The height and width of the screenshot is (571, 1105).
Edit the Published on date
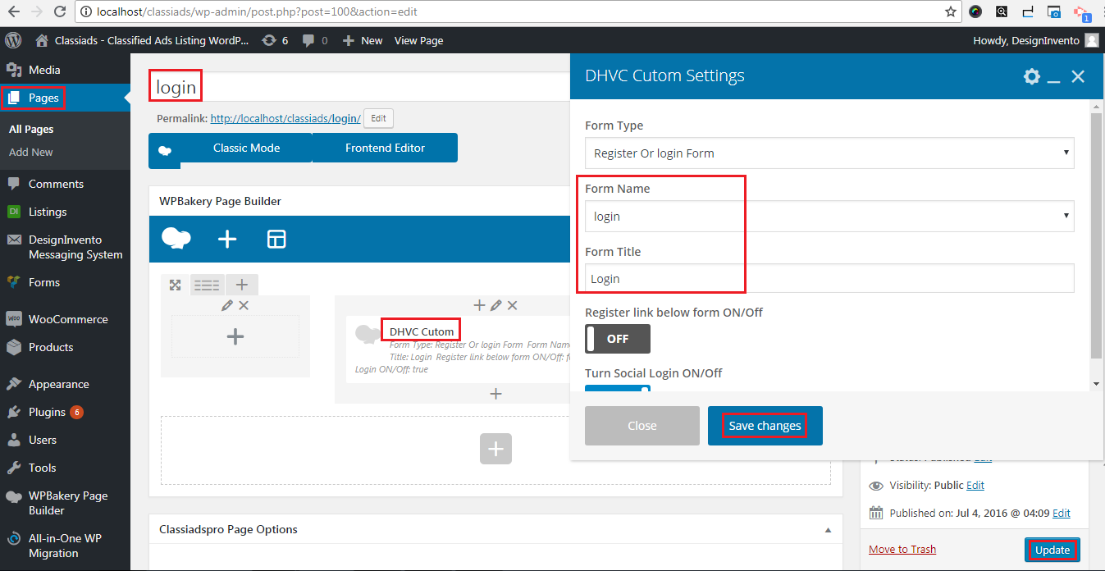click(x=1062, y=513)
